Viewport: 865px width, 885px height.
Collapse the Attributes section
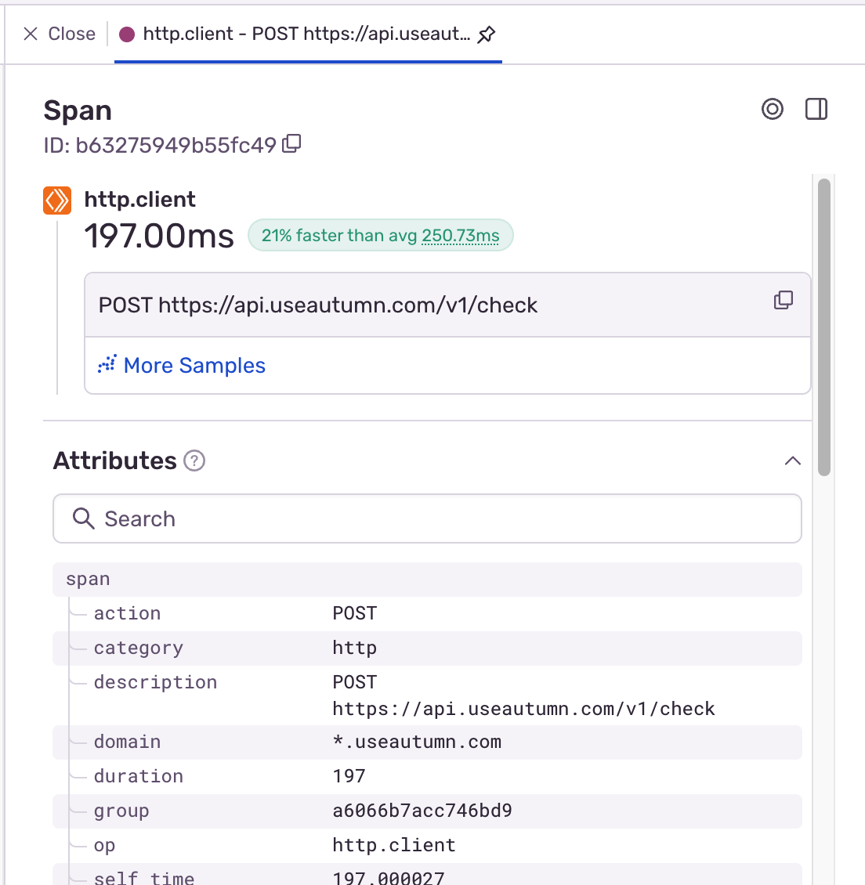(x=792, y=461)
